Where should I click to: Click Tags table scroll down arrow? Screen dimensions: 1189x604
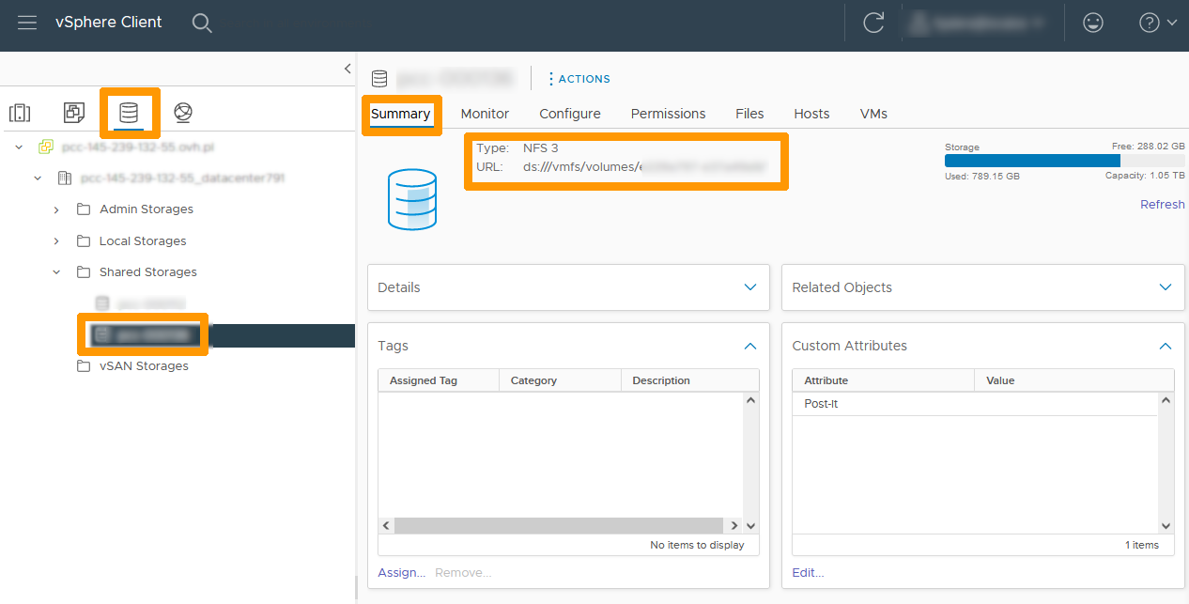[750, 526]
